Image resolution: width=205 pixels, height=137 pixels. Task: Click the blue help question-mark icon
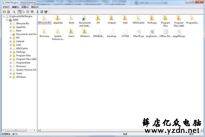42,12
